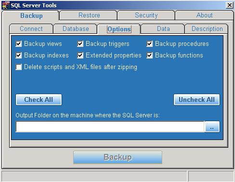Click the large Backup button at bottom

117,157
